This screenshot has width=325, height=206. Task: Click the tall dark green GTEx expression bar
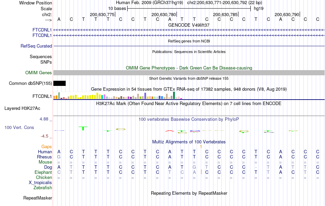click(174, 95)
